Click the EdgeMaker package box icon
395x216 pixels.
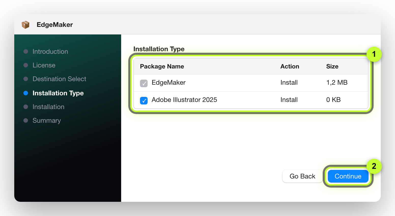tap(25, 25)
